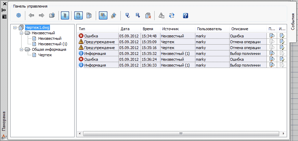Viewport: 298px width, 141px height.
Task: Collapse the Чертеж1.dwg tree node
Action: [x=15, y=27]
